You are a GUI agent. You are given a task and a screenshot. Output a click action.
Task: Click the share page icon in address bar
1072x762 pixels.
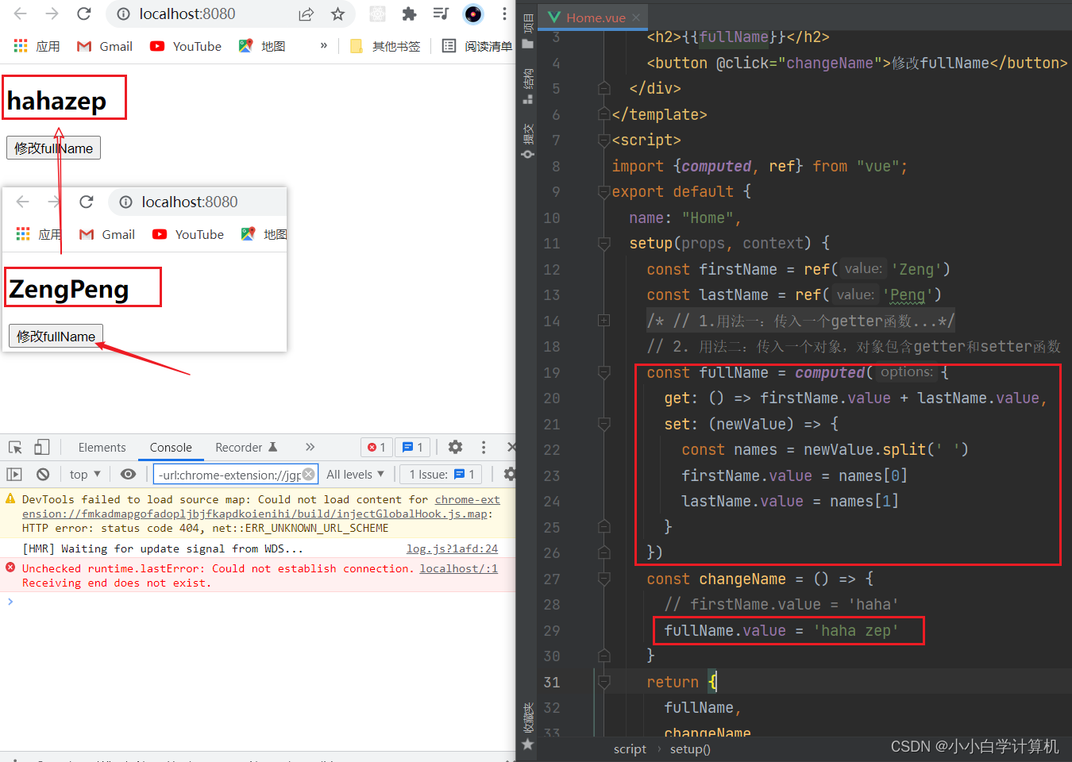coord(306,14)
